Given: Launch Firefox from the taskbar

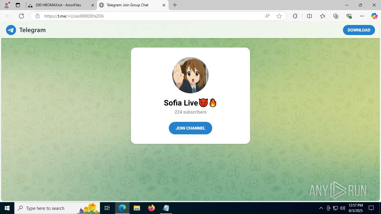Looking at the screenshot, I should click(x=152, y=208).
